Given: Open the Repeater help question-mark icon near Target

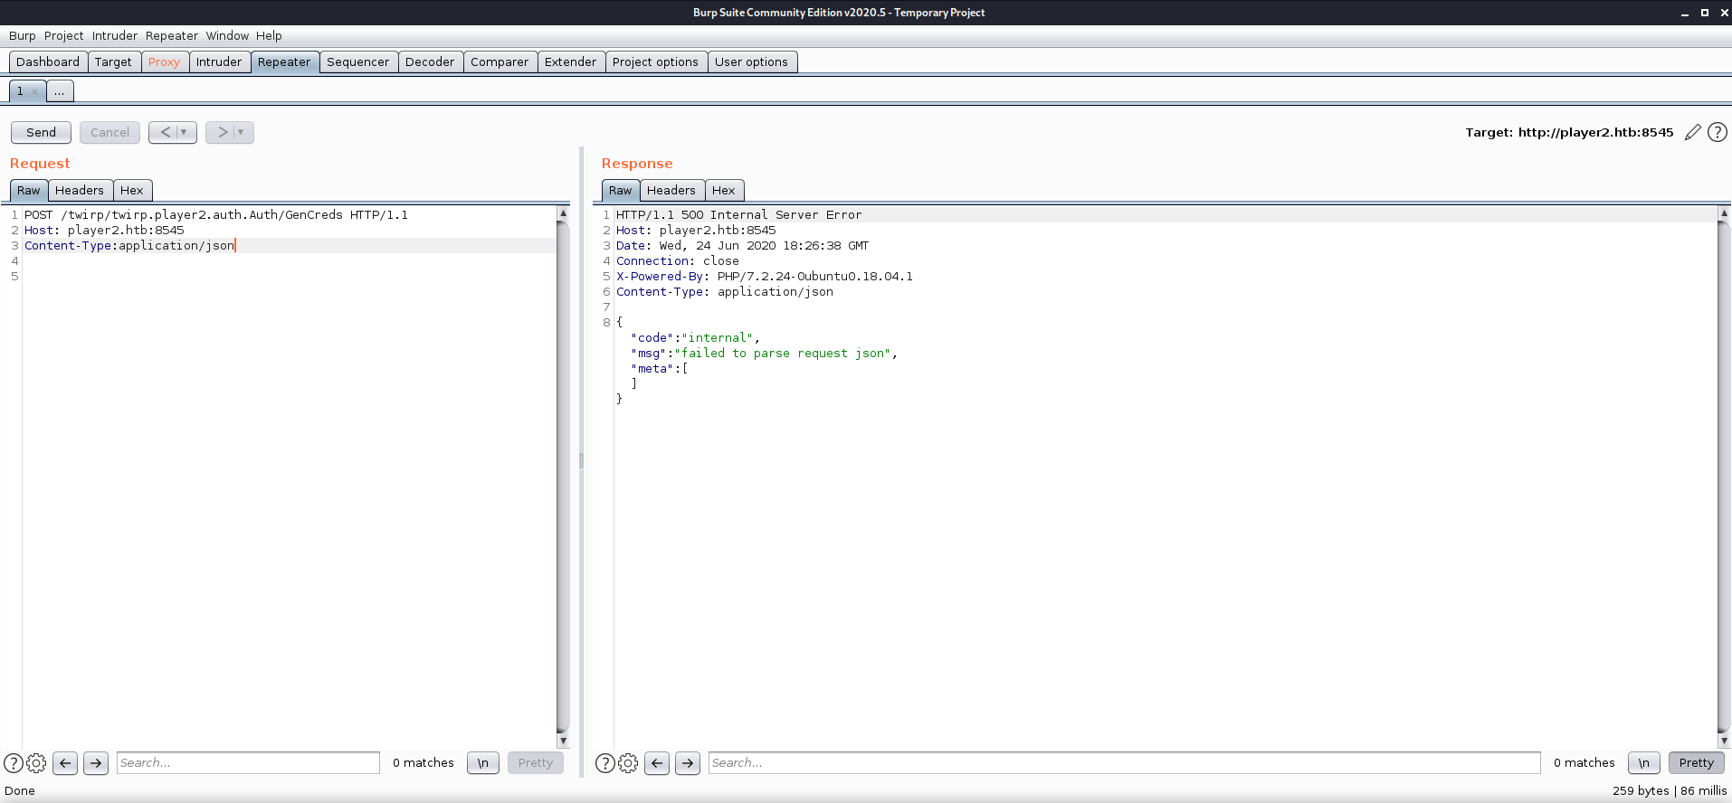Looking at the screenshot, I should pos(1718,133).
